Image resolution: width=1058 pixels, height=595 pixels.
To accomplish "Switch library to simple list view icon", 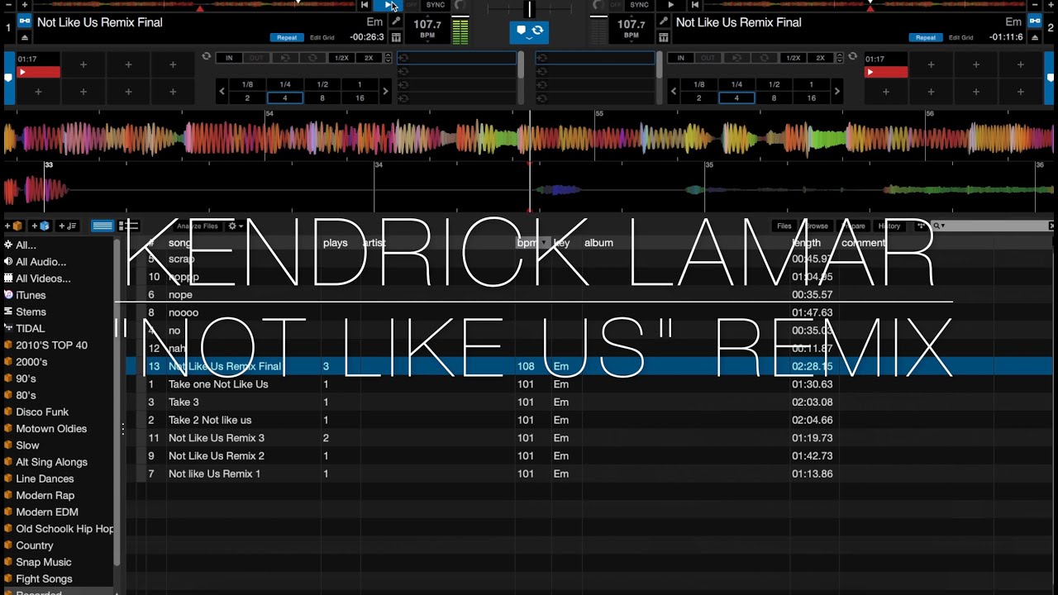I will click(x=102, y=226).
